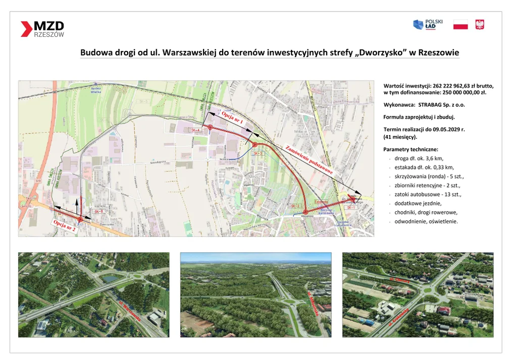
Task: Open the middle ul. Miłocińska visualization image
Action: pos(255,294)
